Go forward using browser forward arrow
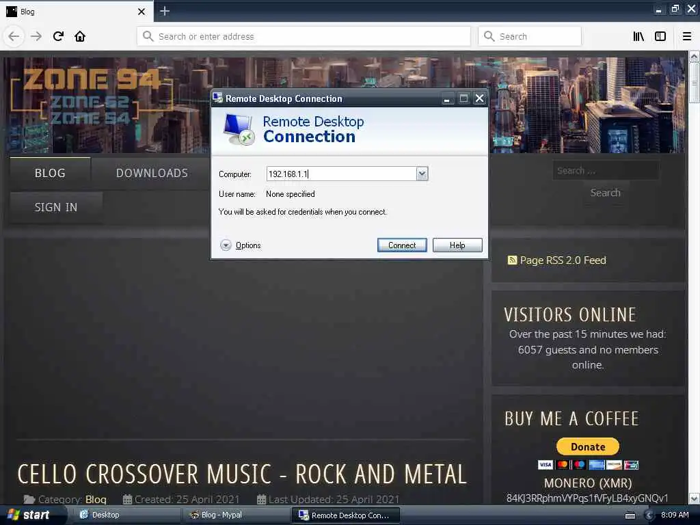Image resolution: width=700 pixels, height=525 pixels. (x=36, y=36)
